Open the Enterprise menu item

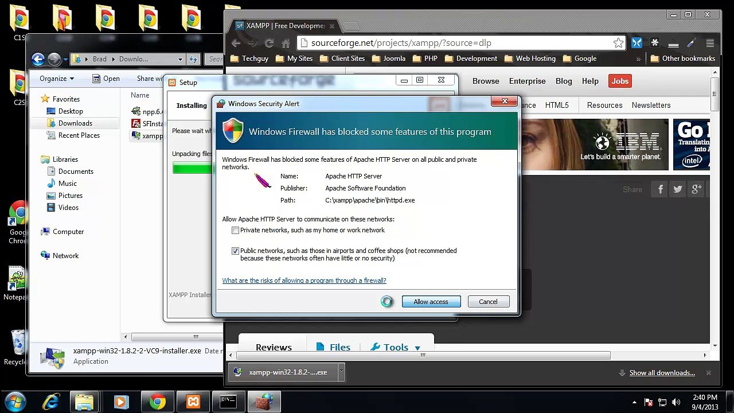click(527, 81)
